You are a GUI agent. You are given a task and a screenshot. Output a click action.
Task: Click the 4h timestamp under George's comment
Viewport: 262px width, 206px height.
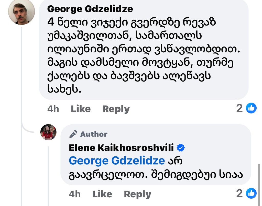click(53, 109)
